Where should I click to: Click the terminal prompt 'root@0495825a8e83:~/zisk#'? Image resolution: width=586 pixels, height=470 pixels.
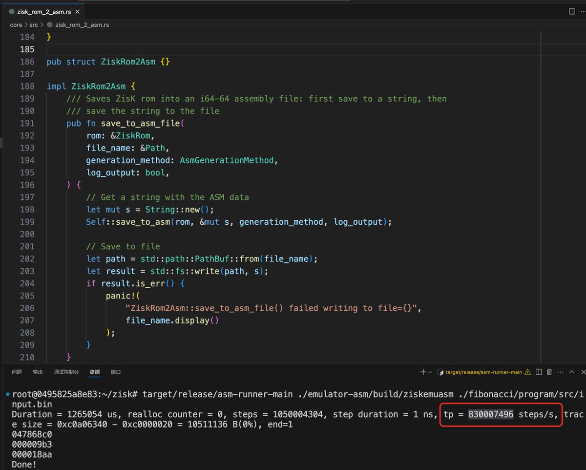click(x=76, y=394)
